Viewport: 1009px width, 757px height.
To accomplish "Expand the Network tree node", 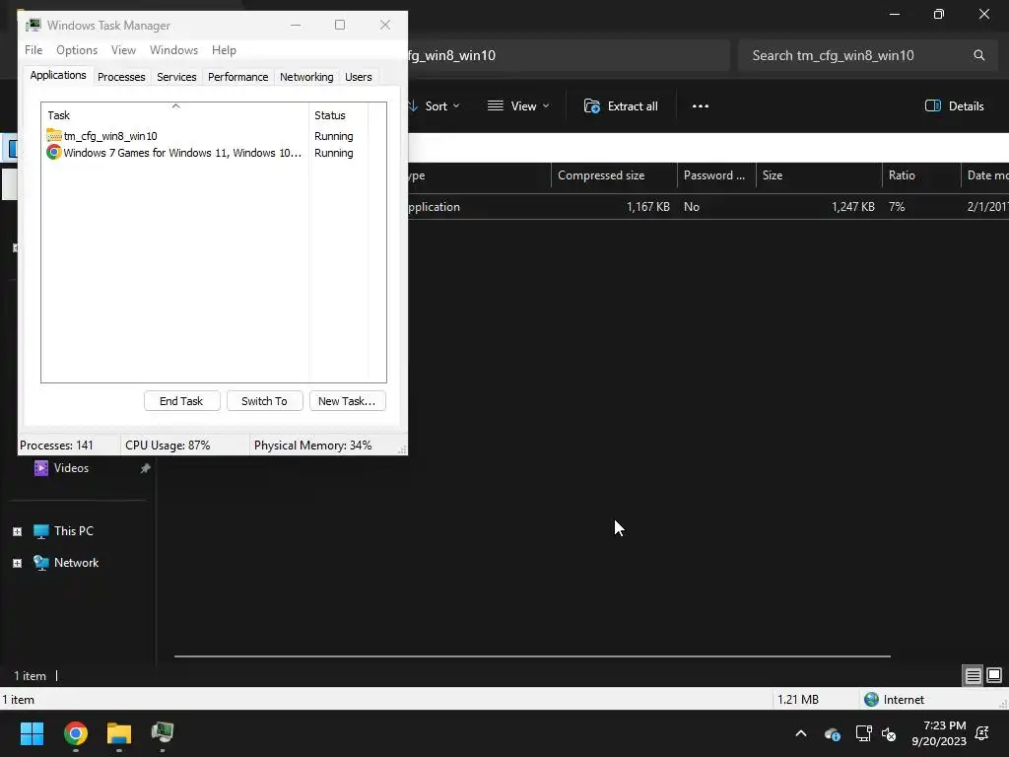I will click(x=18, y=563).
